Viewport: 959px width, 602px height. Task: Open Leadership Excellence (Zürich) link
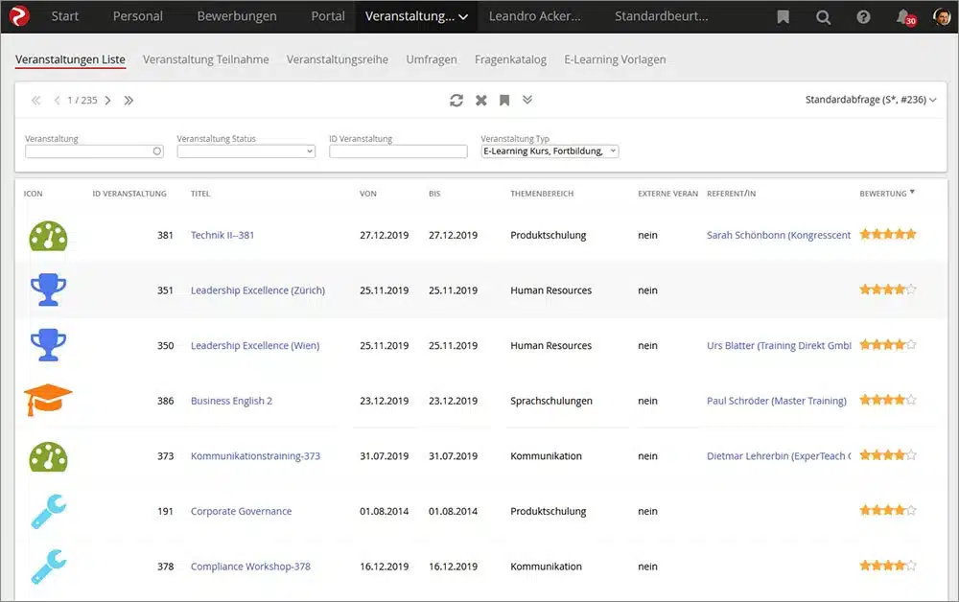point(257,290)
